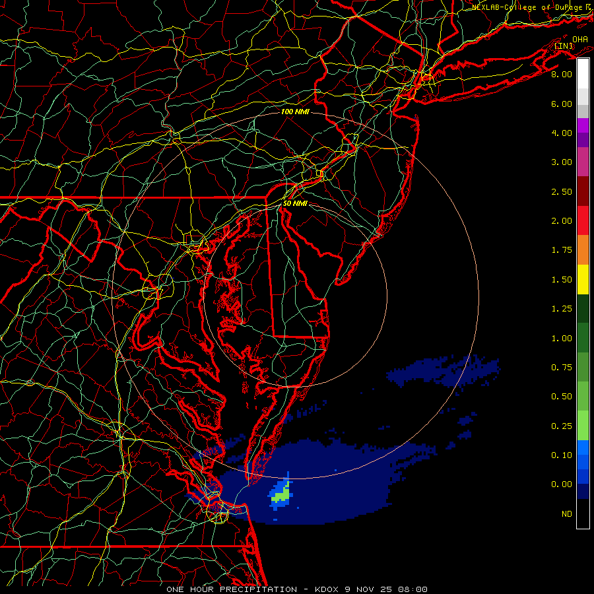594x594 pixels.
Task: Click the 6.00 legend label
Action: coord(562,104)
